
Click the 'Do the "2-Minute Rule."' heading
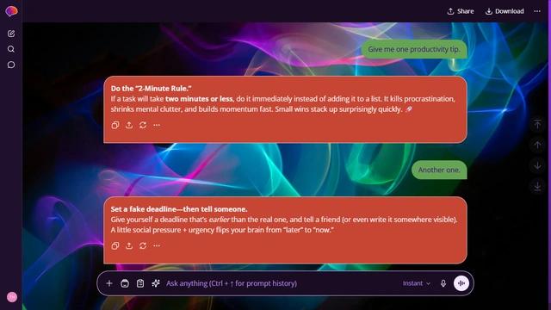pos(152,89)
